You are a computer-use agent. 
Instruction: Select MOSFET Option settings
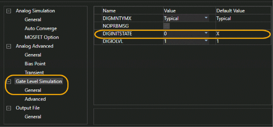[42, 37]
